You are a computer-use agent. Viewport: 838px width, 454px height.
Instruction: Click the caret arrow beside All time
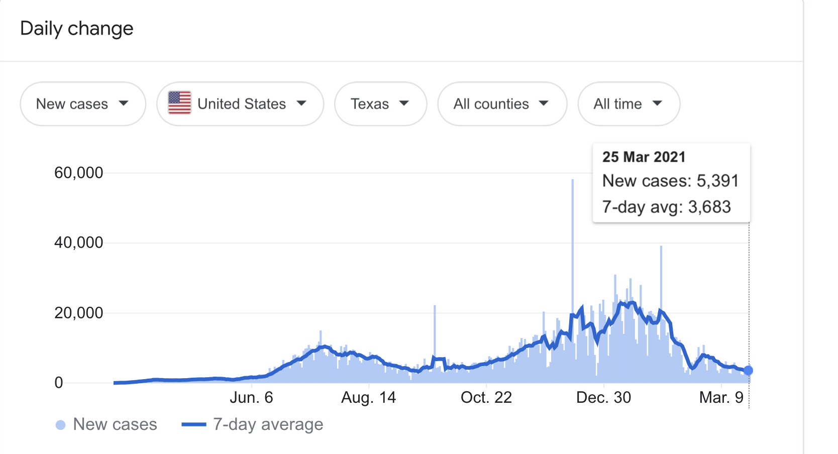coord(657,103)
